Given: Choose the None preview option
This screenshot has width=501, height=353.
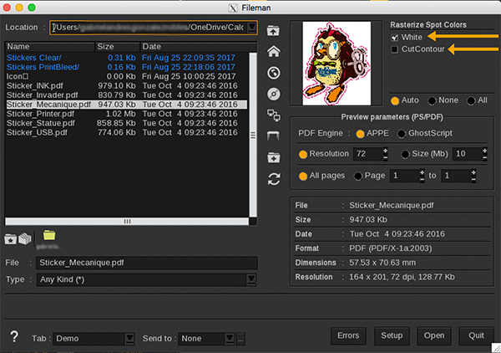Looking at the screenshot, I should tap(432, 100).
